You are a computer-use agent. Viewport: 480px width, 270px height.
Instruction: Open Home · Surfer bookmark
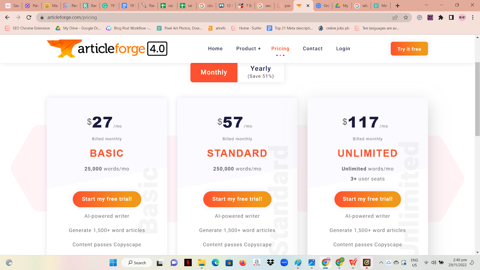tap(246, 28)
